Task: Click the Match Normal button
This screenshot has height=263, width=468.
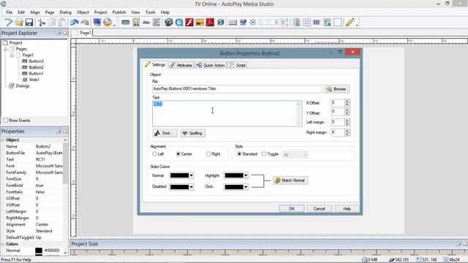Action: coord(290,180)
